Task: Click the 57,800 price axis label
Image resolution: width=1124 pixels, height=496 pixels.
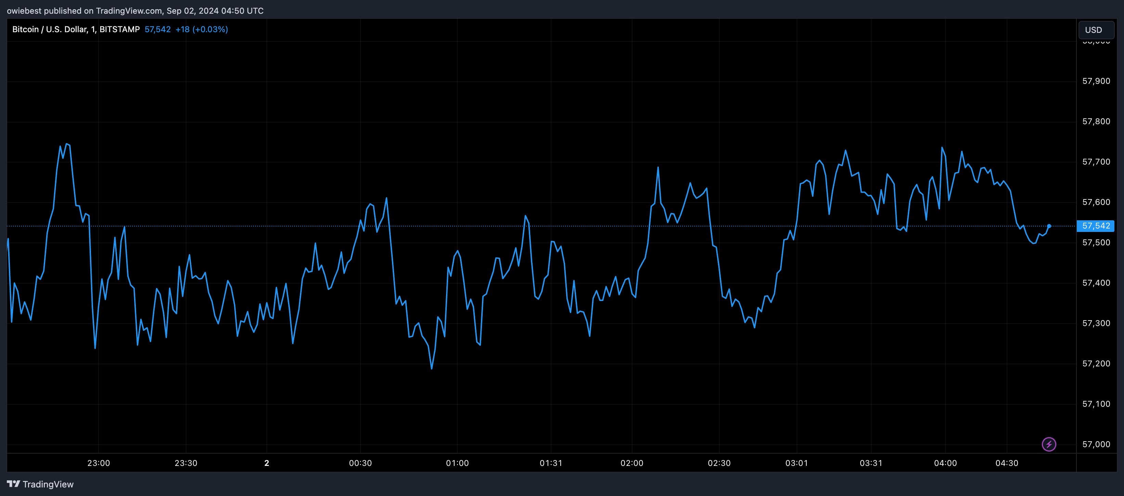Action: [x=1096, y=121]
